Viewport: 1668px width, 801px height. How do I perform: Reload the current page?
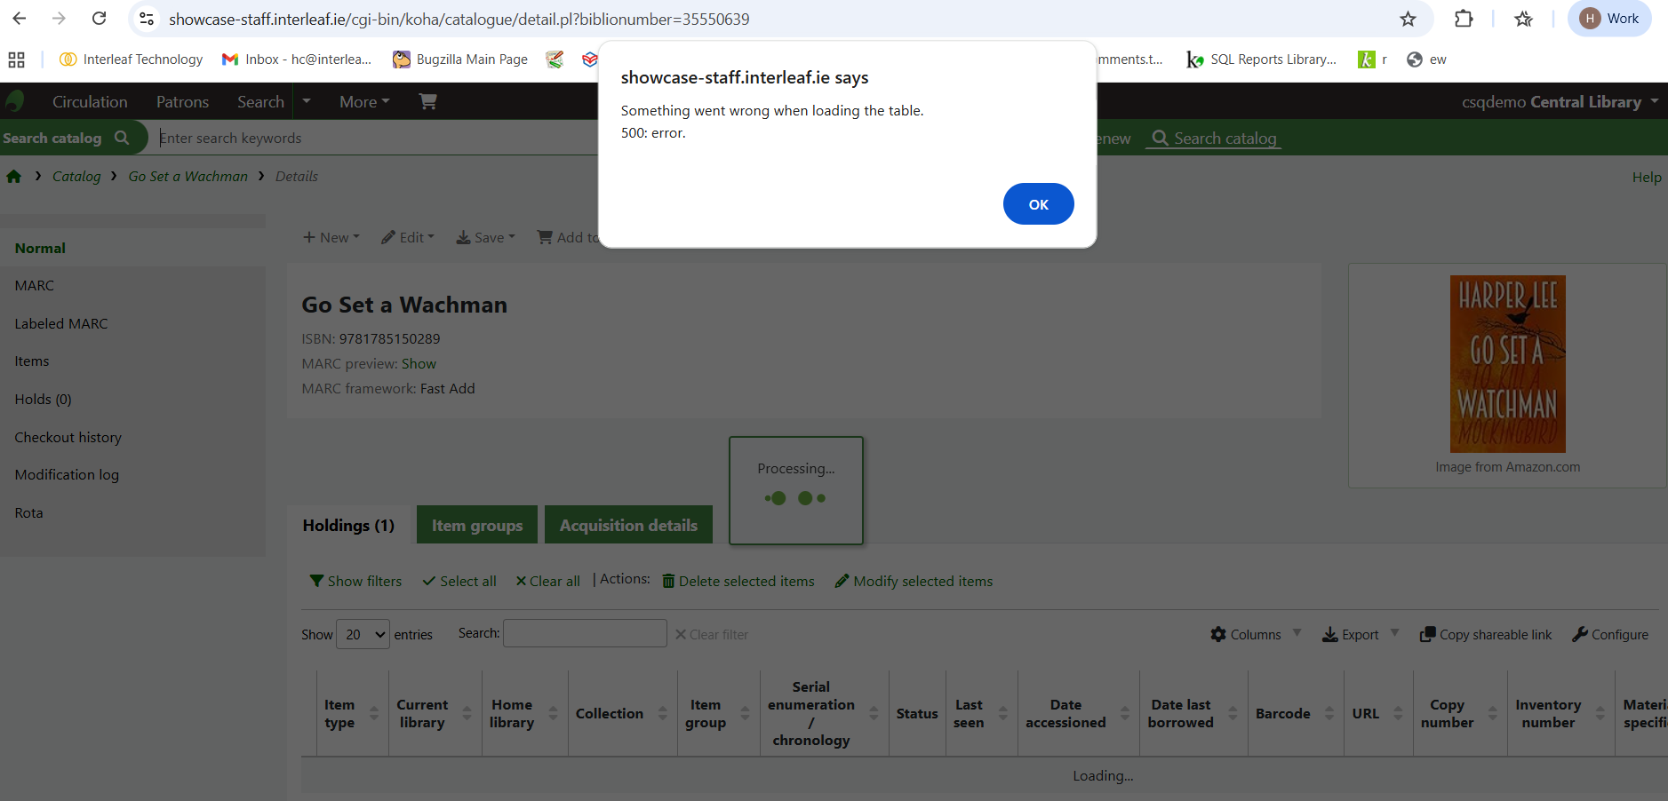[99, 19]
